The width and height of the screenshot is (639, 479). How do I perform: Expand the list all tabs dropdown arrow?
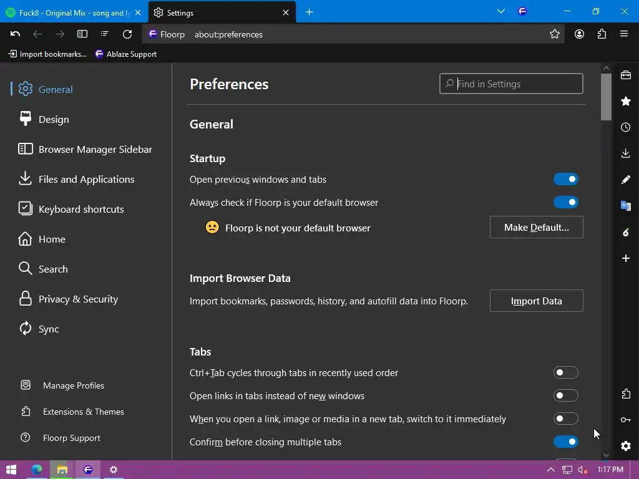(501, 11)
